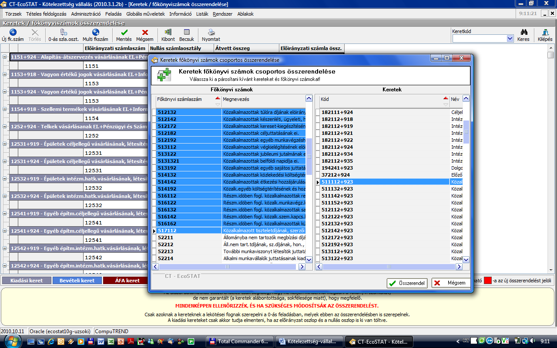
Task: Switch to Kötelezettség-vállal... Word taskbar button
Action: [309, 341]
